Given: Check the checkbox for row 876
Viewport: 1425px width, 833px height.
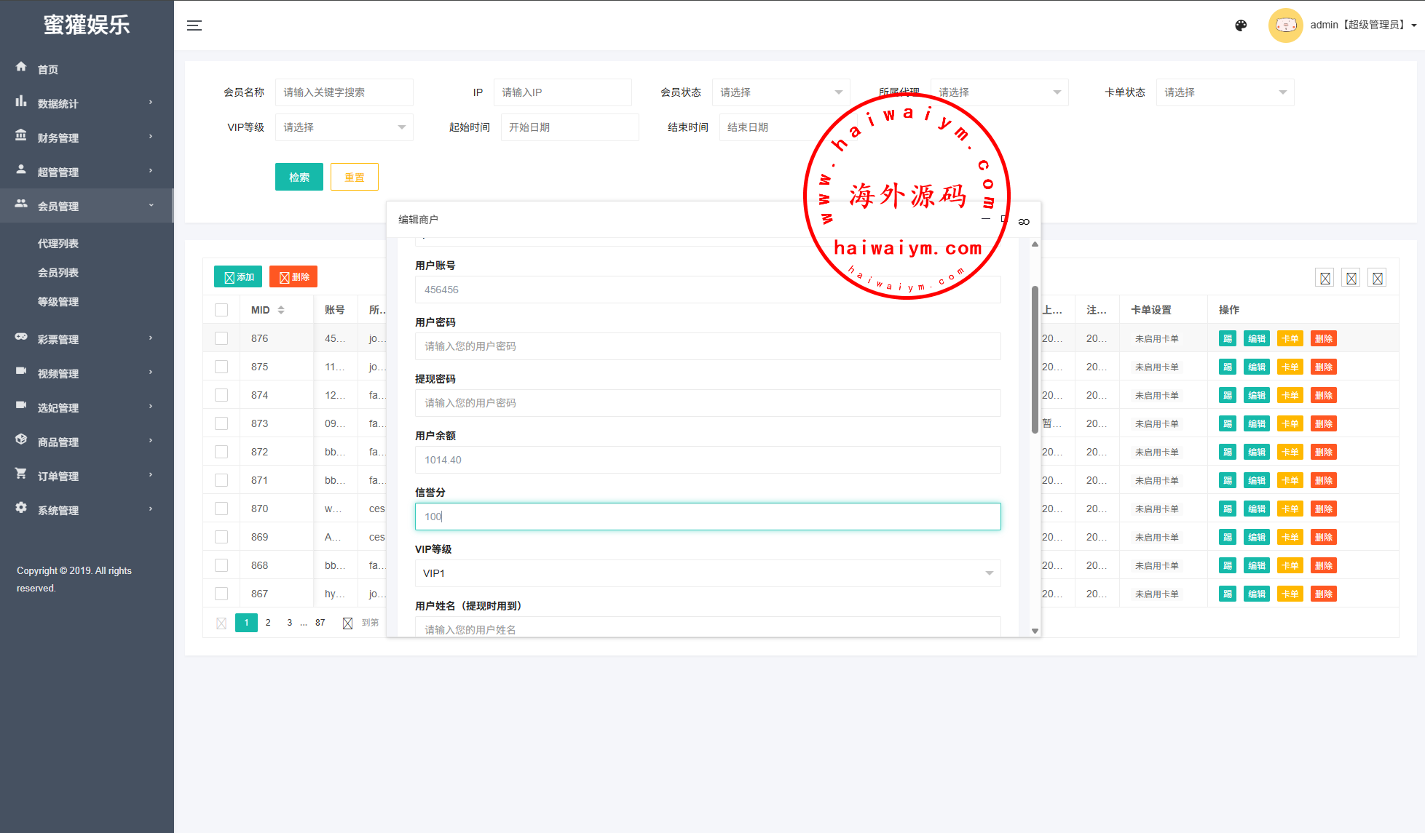Looking at the screenshot, I should 221,338.
